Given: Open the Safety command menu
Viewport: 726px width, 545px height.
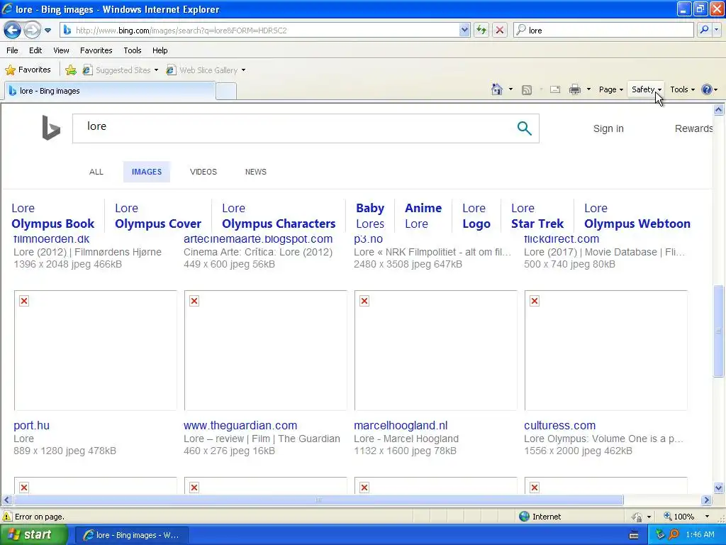Looking at the screenshot, I should tap(647, 89).
